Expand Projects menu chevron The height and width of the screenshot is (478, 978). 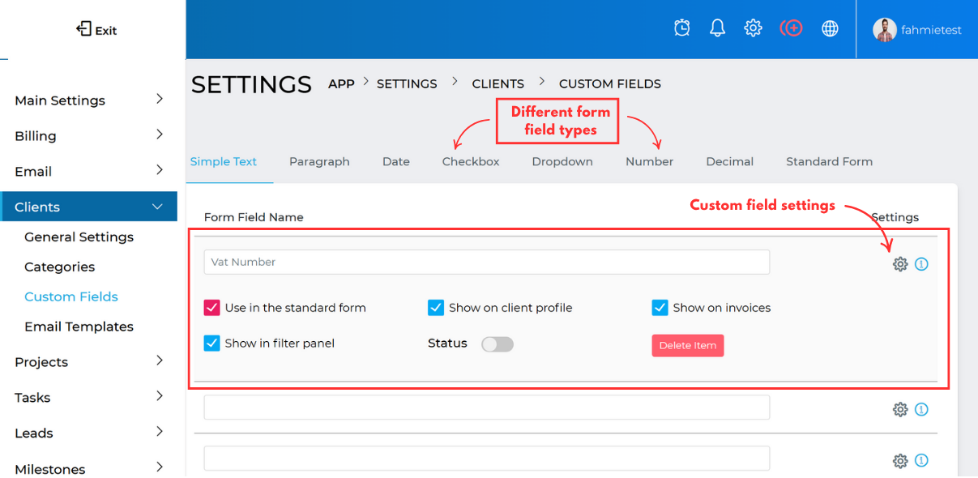[160, 361]
